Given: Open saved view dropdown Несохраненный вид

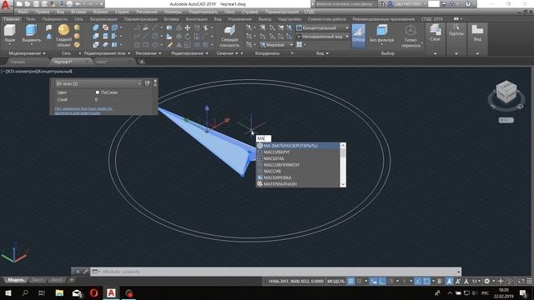Looking at the screenshot, I should tap(323, 37).
